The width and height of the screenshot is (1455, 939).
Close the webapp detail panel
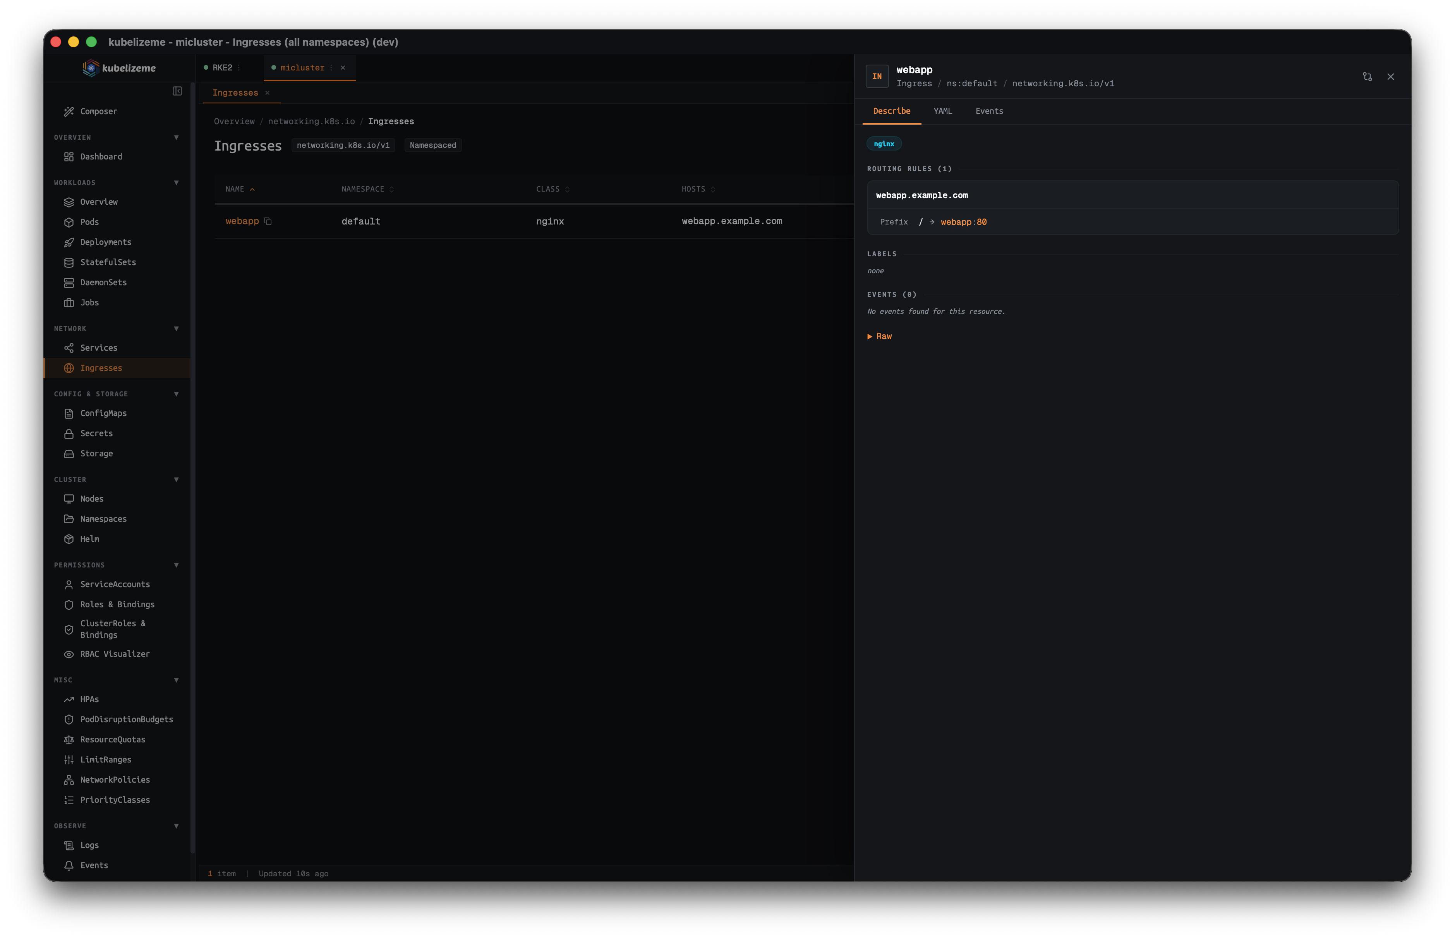coord(1391,77)
